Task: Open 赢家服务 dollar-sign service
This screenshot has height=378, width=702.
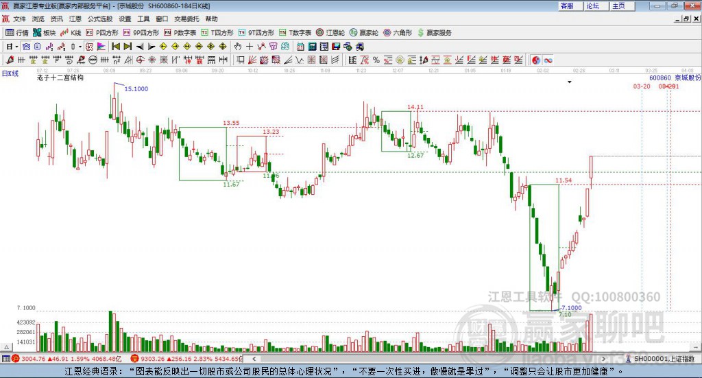Action: point(435,33)
